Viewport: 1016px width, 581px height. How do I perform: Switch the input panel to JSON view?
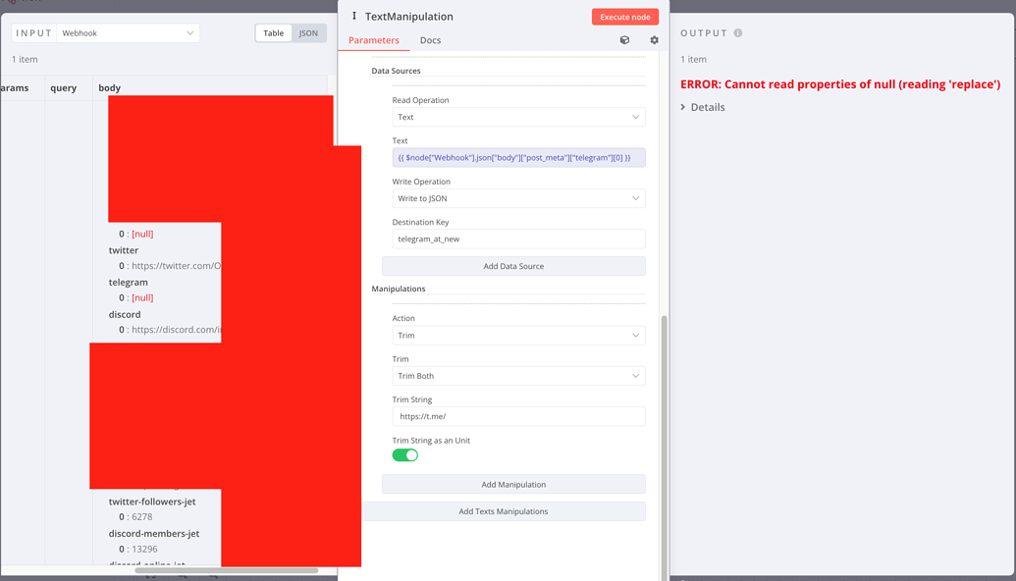308,32
